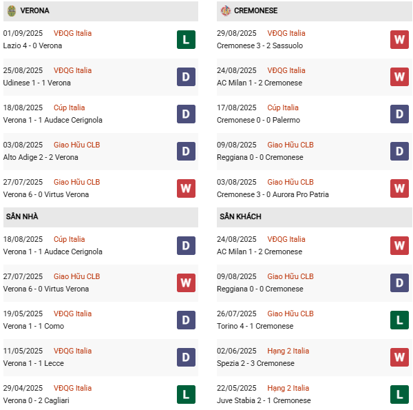Open the AC Milan 1 - 2 Cremonese result under Cremonese header
The width and height of the screenshot is (413, 410).
click(261, 83)
